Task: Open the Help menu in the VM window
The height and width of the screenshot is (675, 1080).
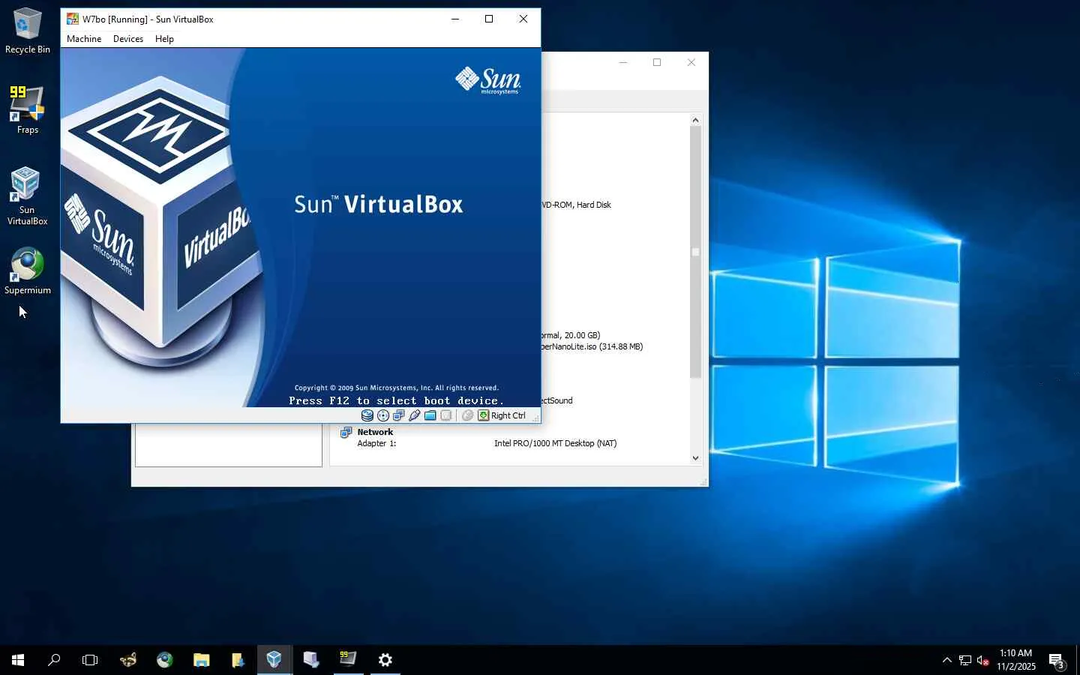Action: [164, 39]
